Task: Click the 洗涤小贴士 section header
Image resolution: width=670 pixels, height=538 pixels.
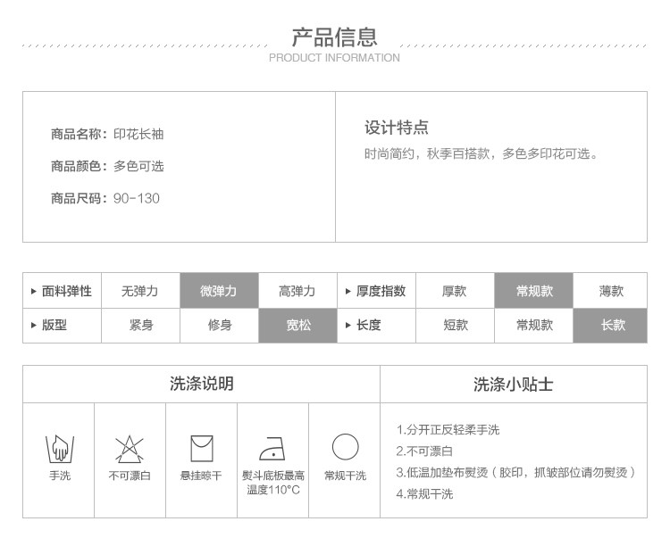Action: [x=513, y=385]
